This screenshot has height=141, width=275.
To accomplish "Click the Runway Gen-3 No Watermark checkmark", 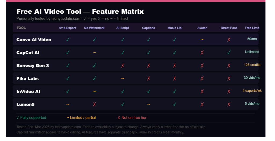I will [x=94, y=65].
